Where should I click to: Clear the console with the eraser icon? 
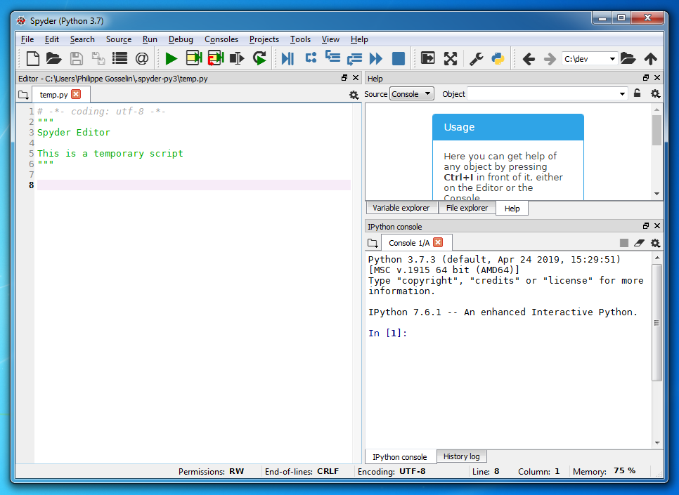(x=639, y=243)
